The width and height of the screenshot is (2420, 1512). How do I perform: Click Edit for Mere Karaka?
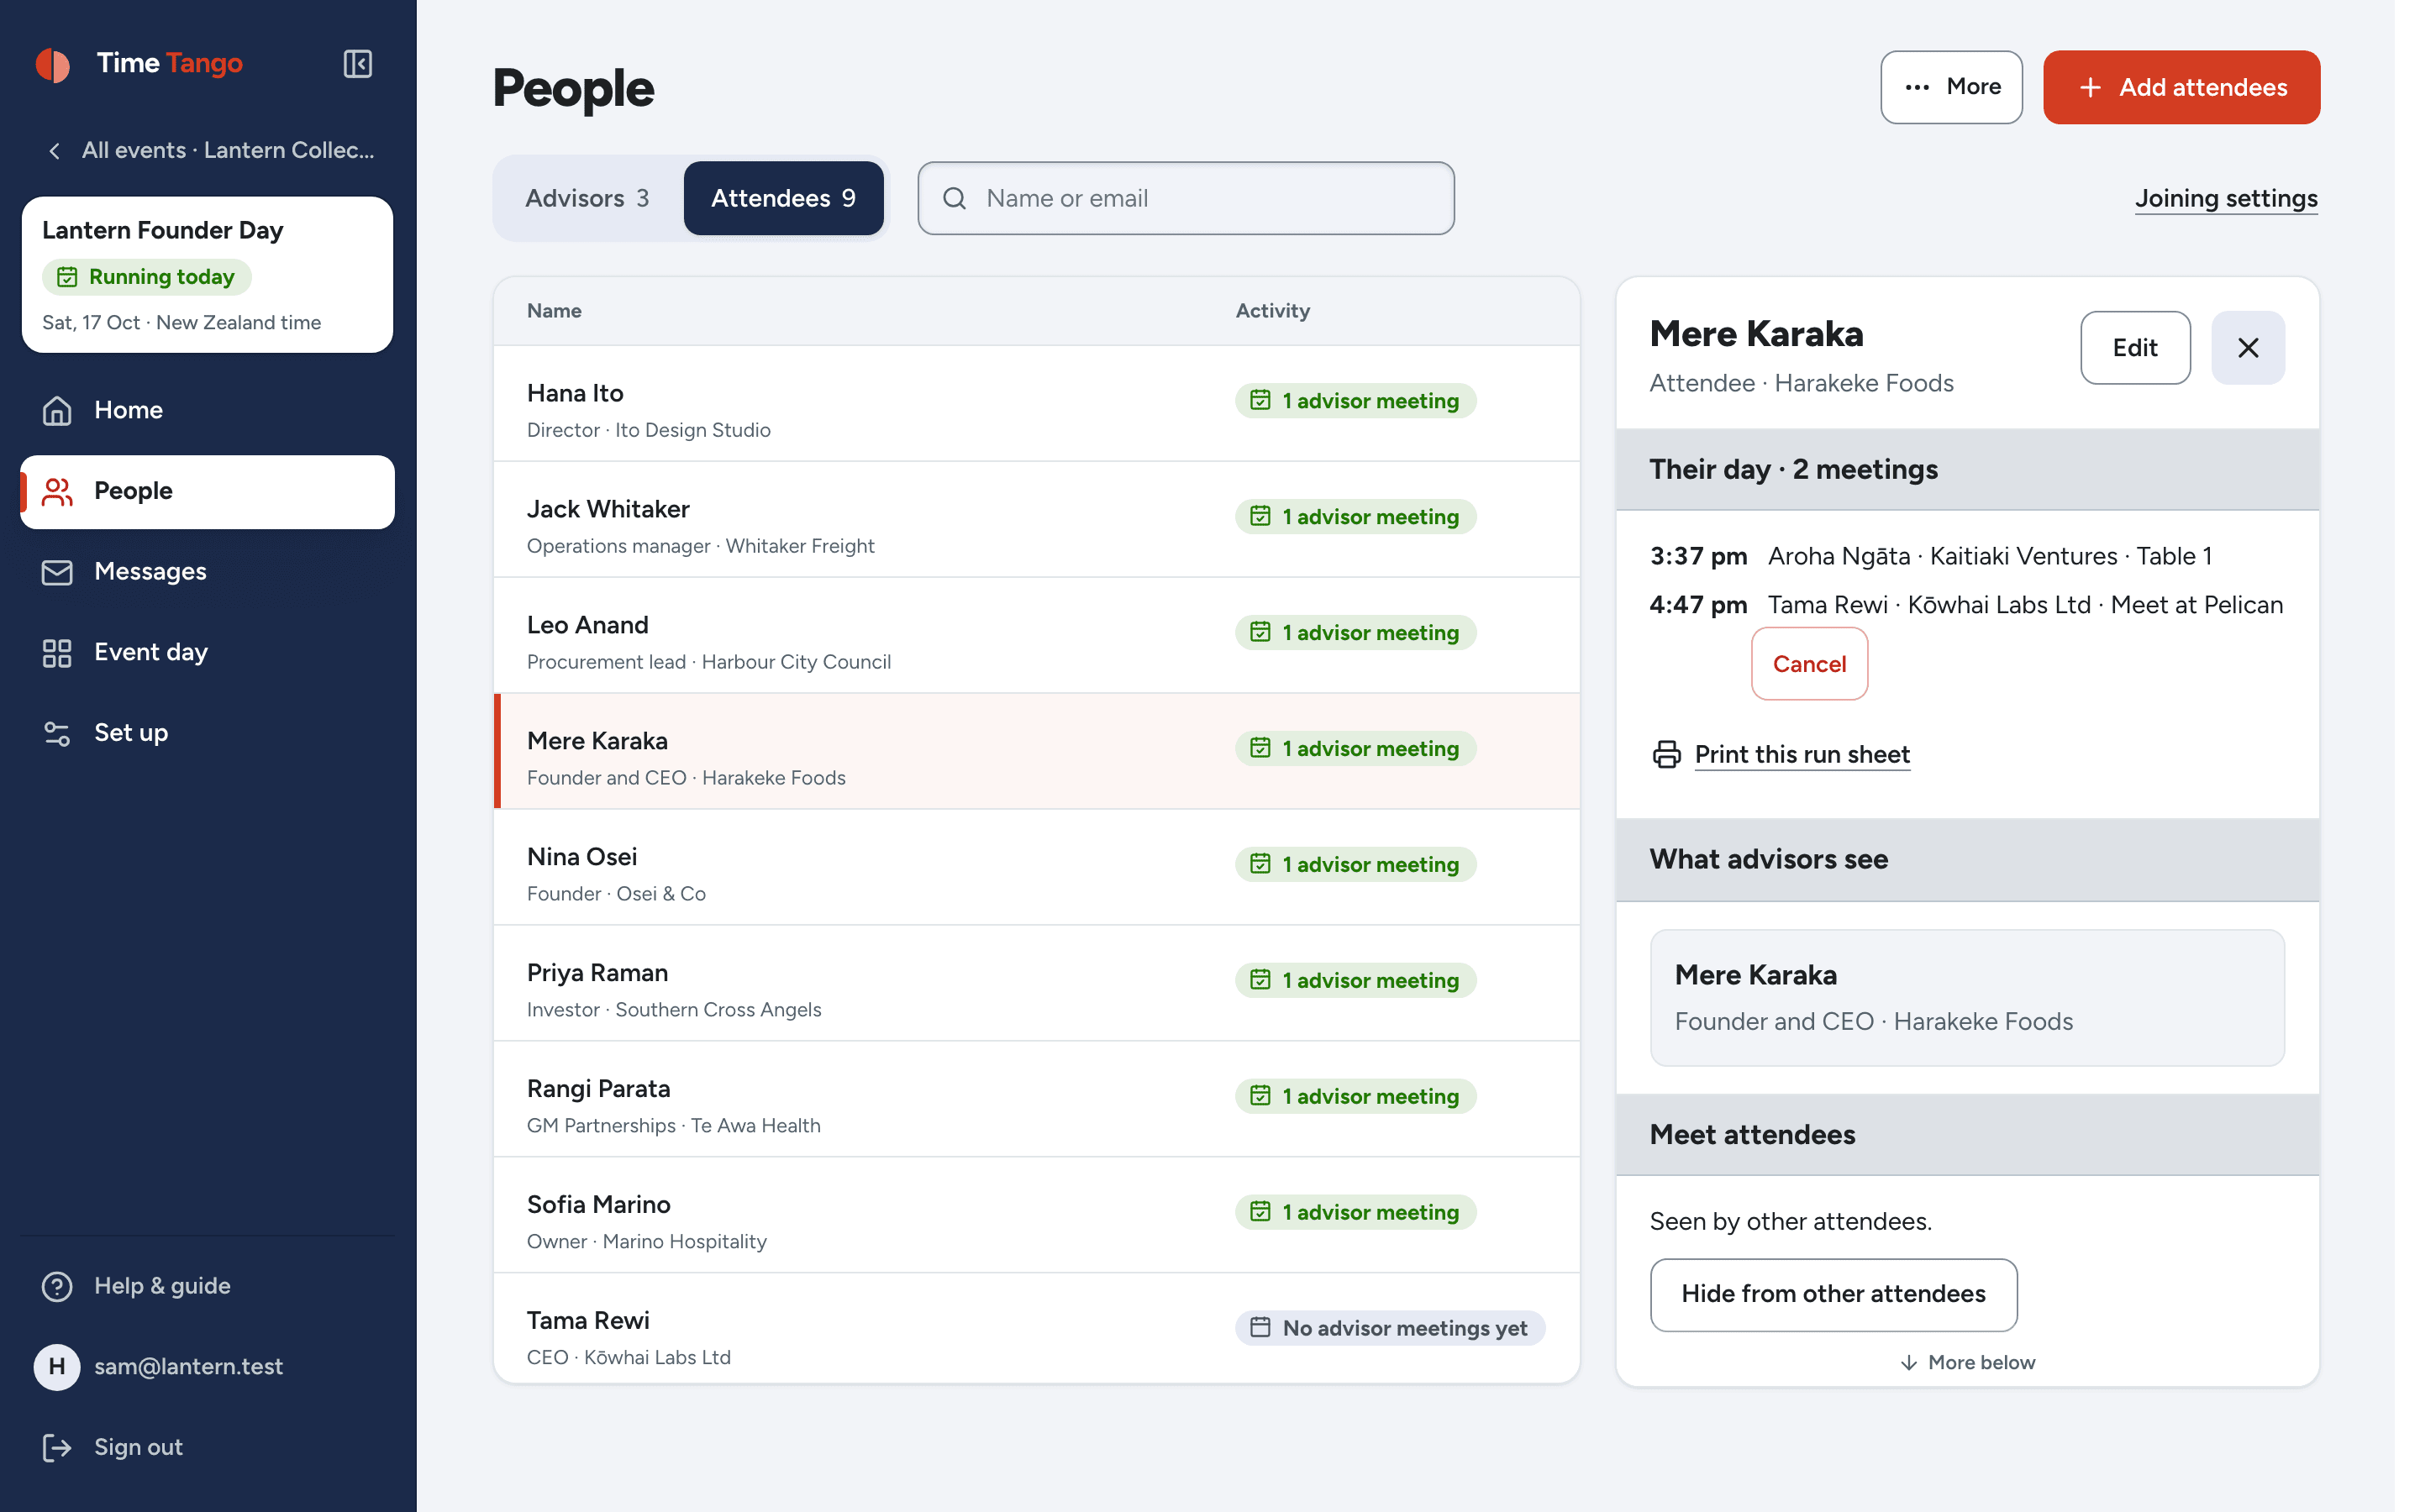point(2135,347)
